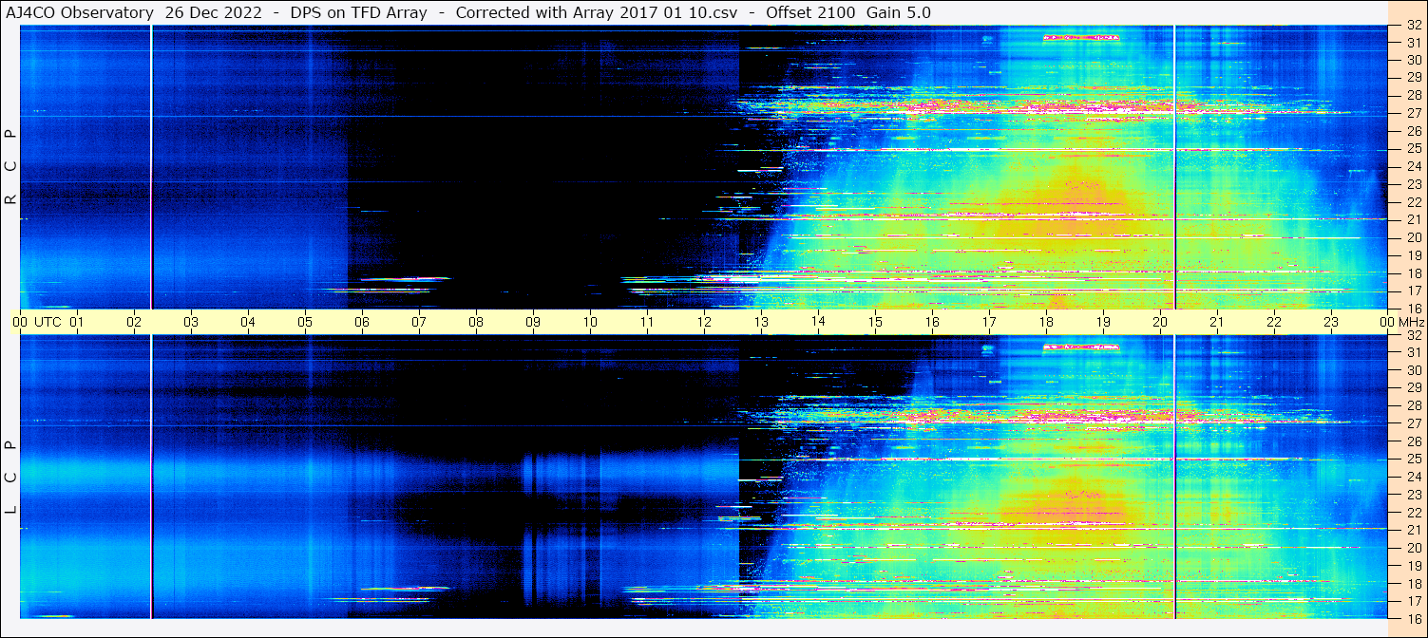Click the 32 MHz tick of LCP panel
The height and width of the screenshot is (638, 1428).
tap(1413, 335)
